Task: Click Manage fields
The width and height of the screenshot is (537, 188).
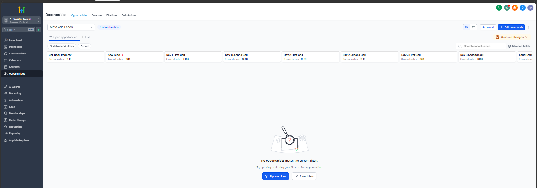Action: click(x=519, y=46)
